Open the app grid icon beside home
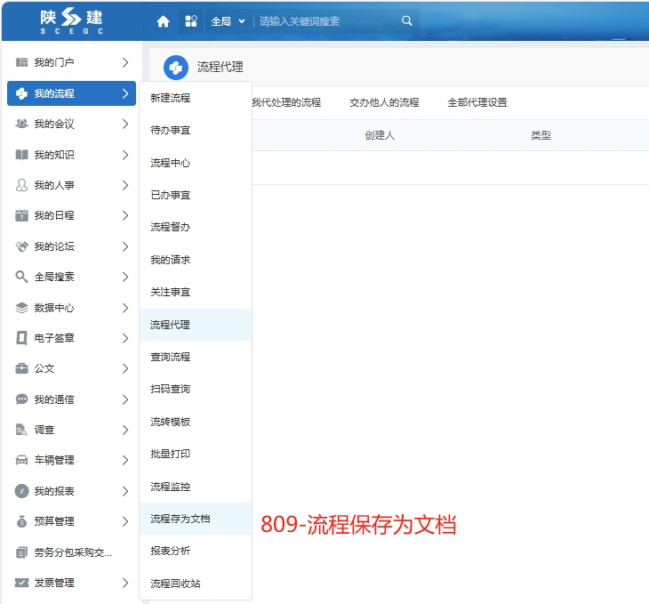This screenshot has width=649, height=604. (x=190, y=21)
